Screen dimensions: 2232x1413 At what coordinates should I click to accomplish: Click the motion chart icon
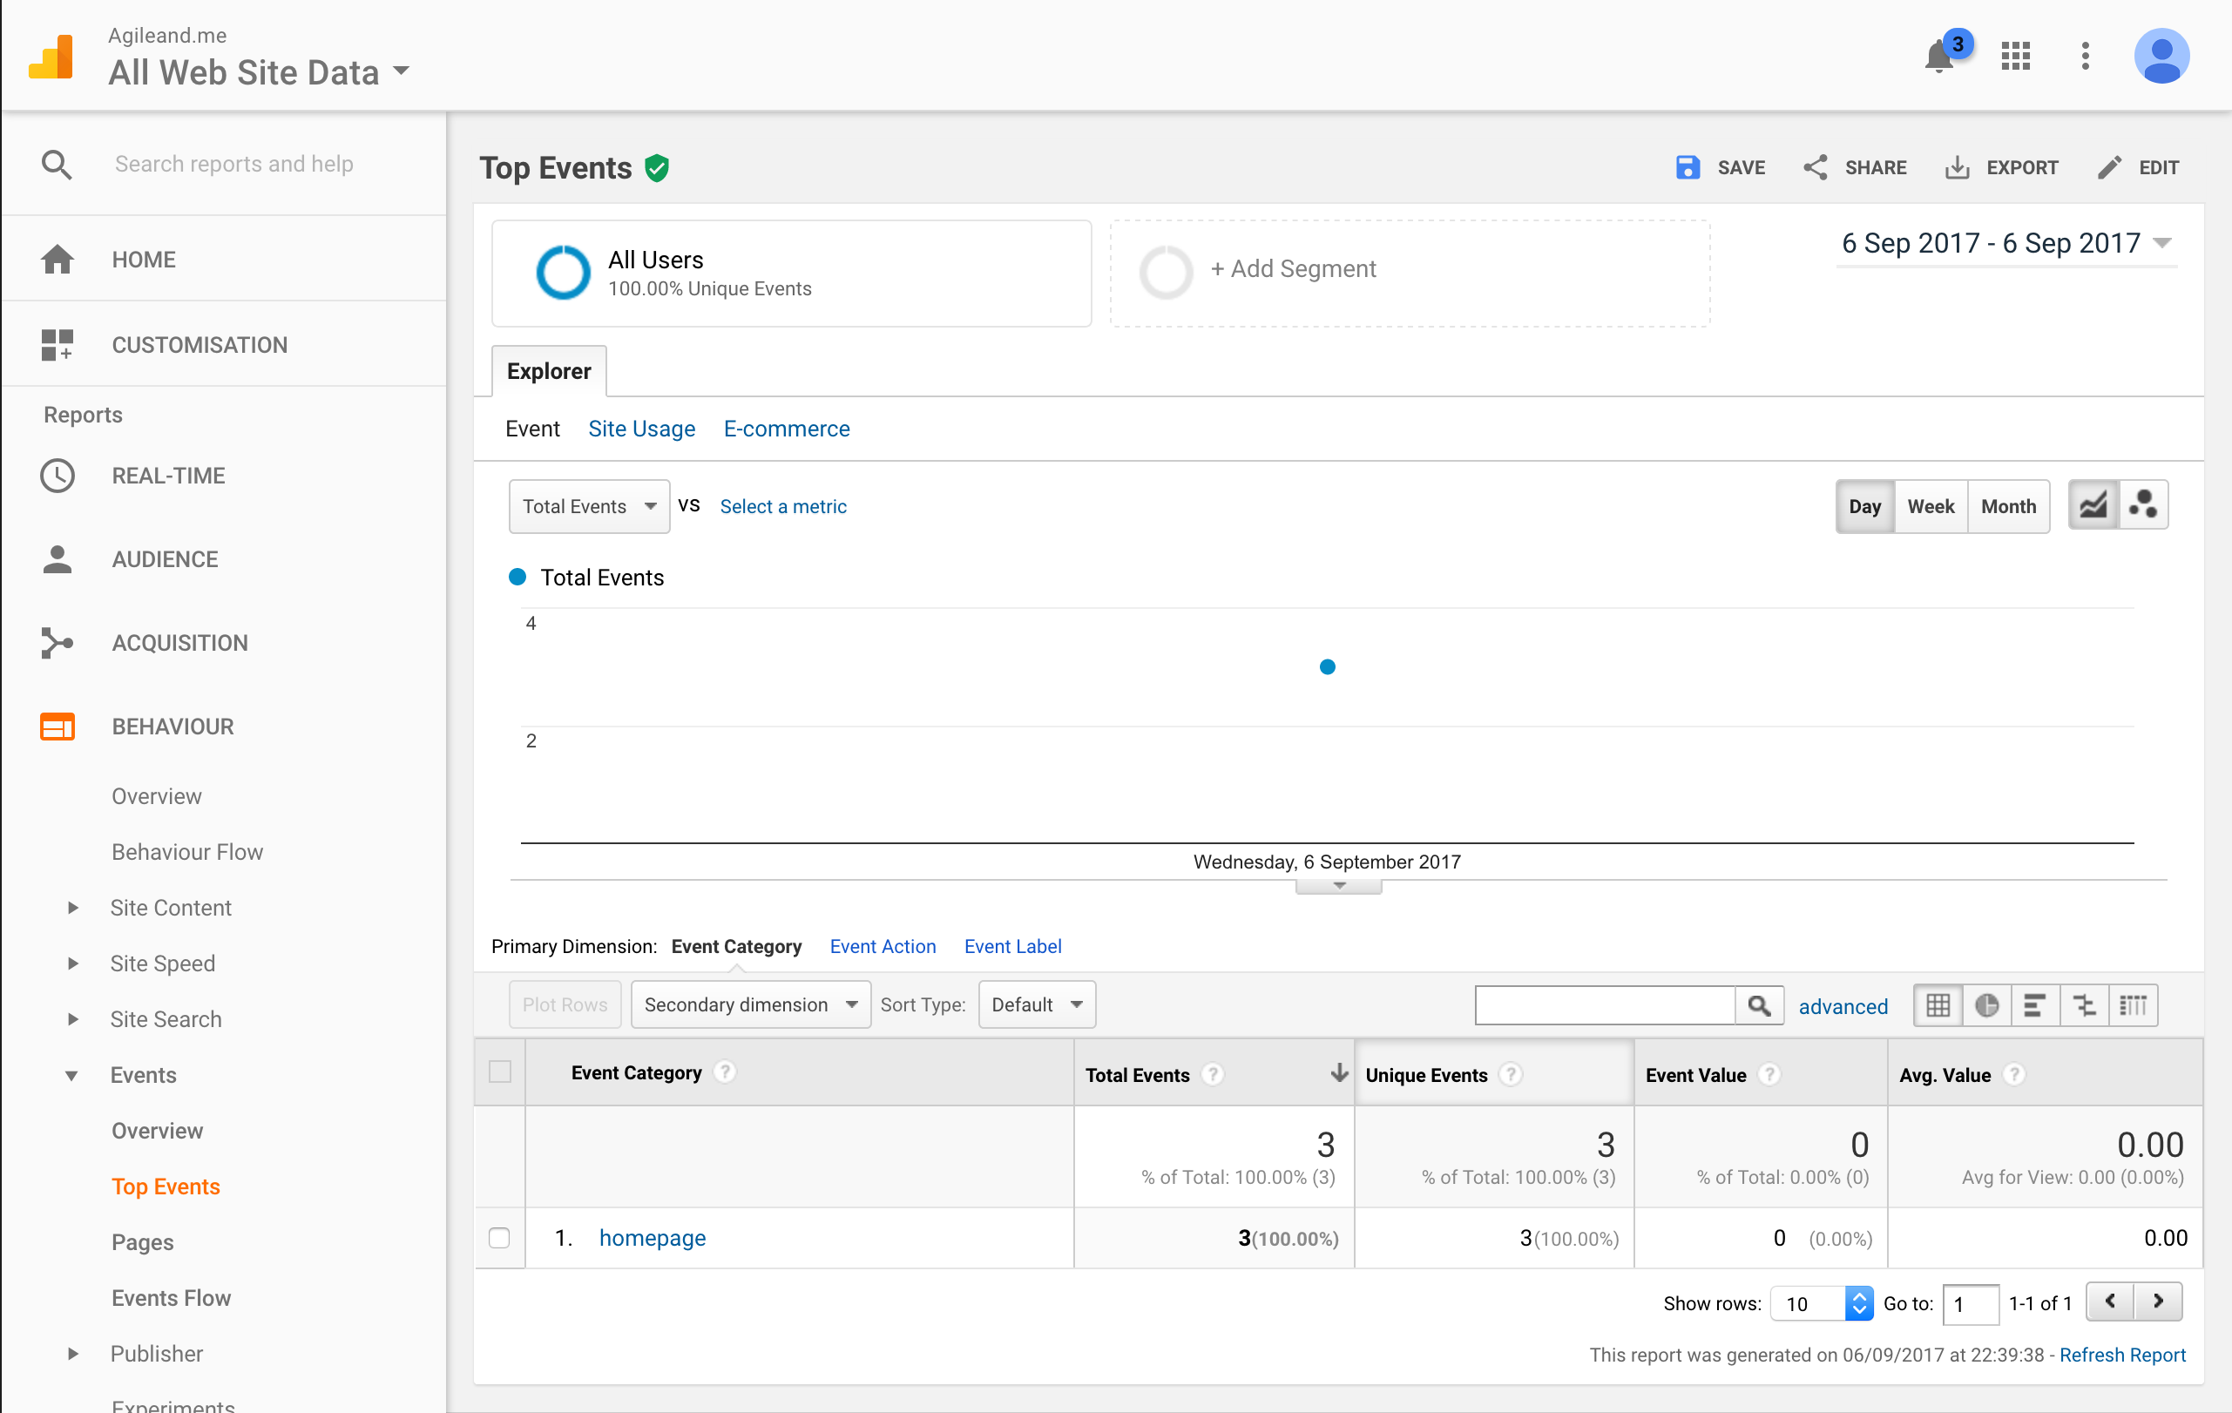pyautogui.click(x=2143, y=506)
